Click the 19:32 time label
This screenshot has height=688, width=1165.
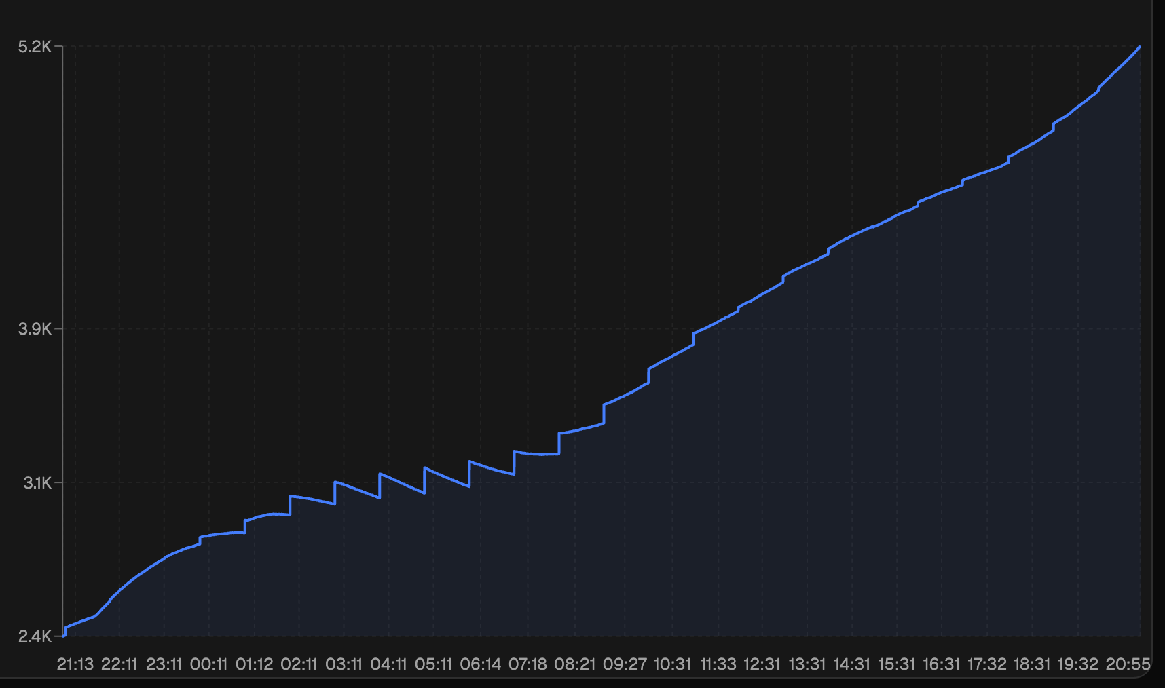pos(1078,664)
